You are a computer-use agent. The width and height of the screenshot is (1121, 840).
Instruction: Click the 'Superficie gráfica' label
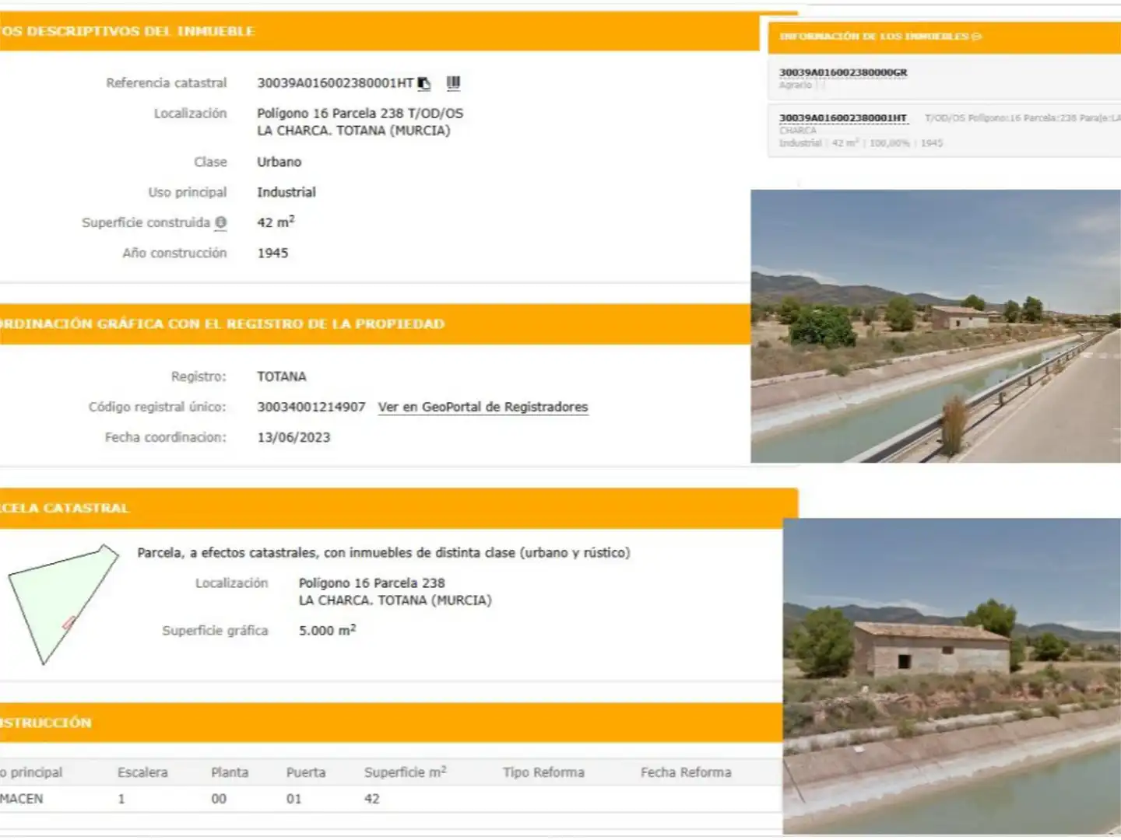[215, 630]
